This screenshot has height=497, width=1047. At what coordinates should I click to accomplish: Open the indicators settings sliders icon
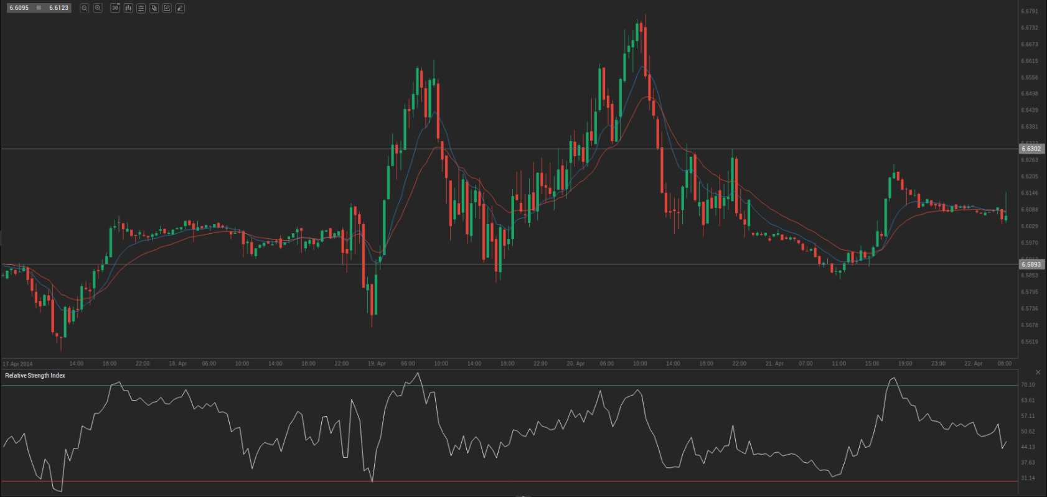pos(141,8)
